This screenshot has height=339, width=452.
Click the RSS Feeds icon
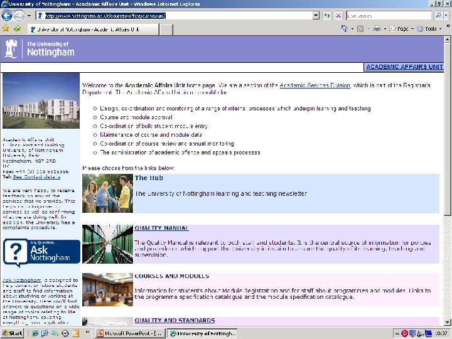tap(360, 28)
